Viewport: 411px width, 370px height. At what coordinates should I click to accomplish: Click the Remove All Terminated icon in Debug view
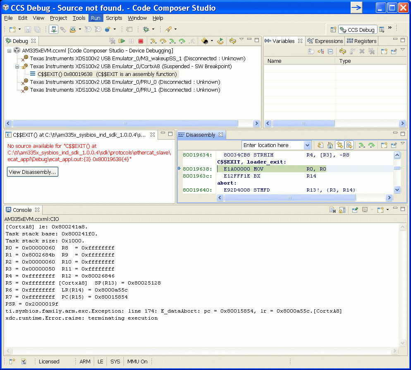click(x=112, y=41)
